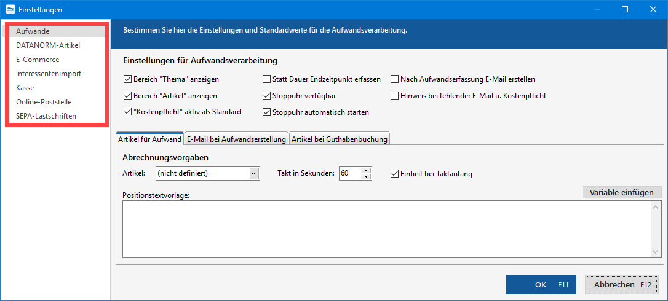Switch to Artikel für Aufwand tab
Viewport: 668px width, 301px height.
[149, 139]
